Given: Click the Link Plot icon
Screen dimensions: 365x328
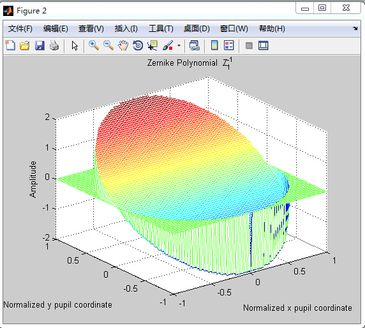Looking at the screenshot, I should pos(195,45).
